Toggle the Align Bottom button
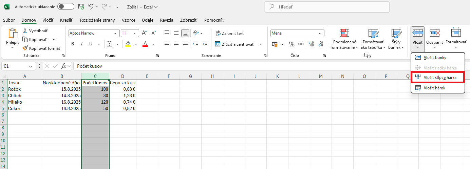470x169 pixels. (x=185, y=33)
